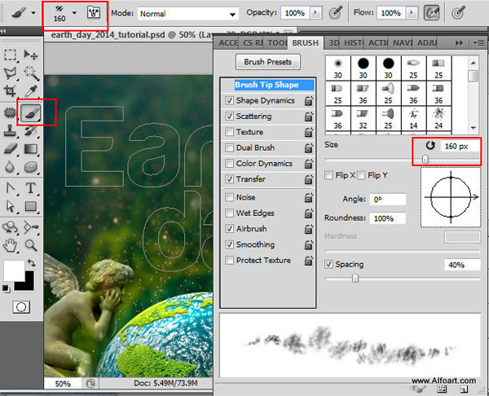Screen dimensions: 489x396
Task: Select the Path Selection tool
Action: click(11, 206)
